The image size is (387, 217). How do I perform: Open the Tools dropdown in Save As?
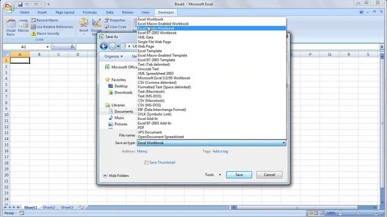click(x=213, y=175)
